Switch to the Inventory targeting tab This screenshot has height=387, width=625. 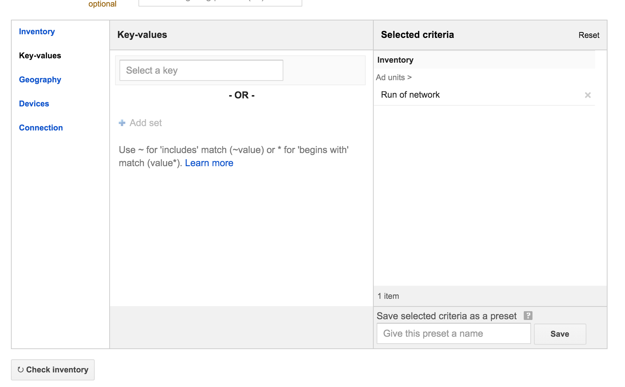coord(37,32)
